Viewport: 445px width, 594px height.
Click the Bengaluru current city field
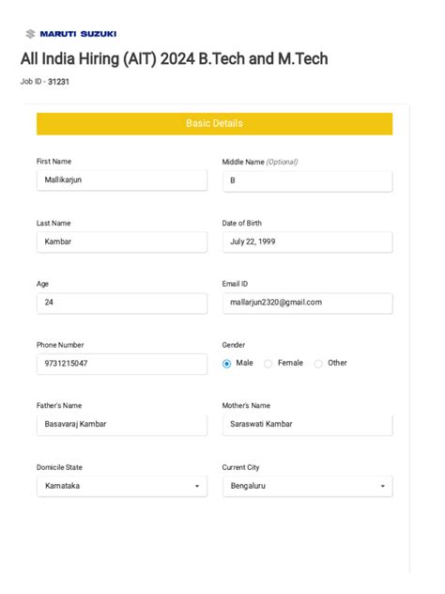pyautogui.click(x=308, y=487)
